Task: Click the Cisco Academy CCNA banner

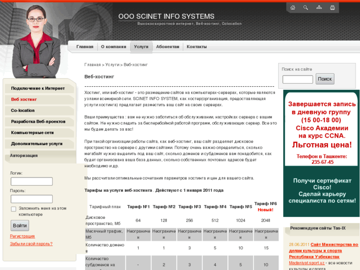Action: (x=322, y=153)
